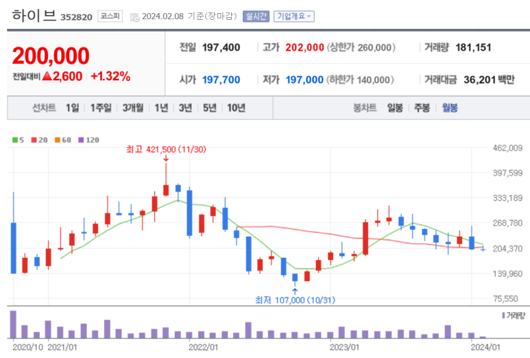Click the 204,370 y-axis price label
Screen dimensions: 530x358
(x=507, y=249)
